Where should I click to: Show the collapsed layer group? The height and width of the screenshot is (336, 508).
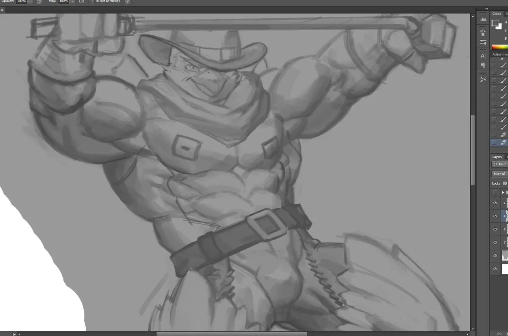coord(495,192)
